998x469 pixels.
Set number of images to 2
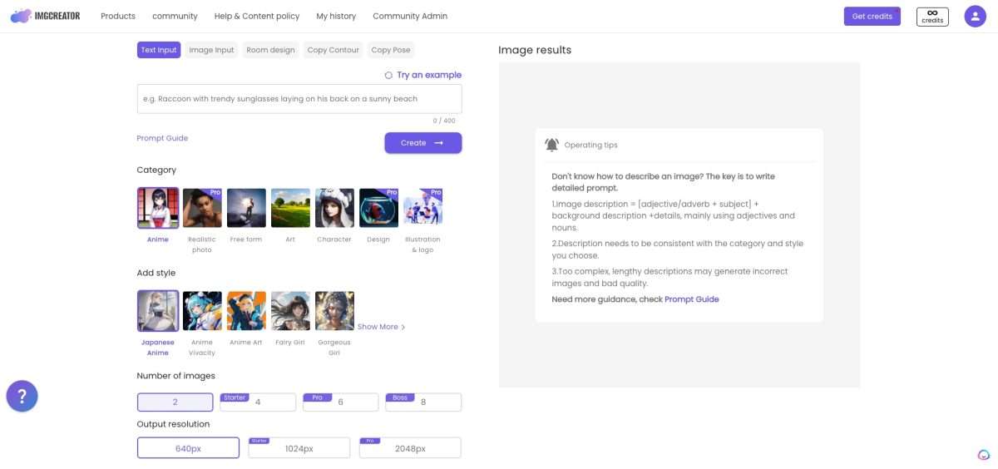tap(175, 402)
